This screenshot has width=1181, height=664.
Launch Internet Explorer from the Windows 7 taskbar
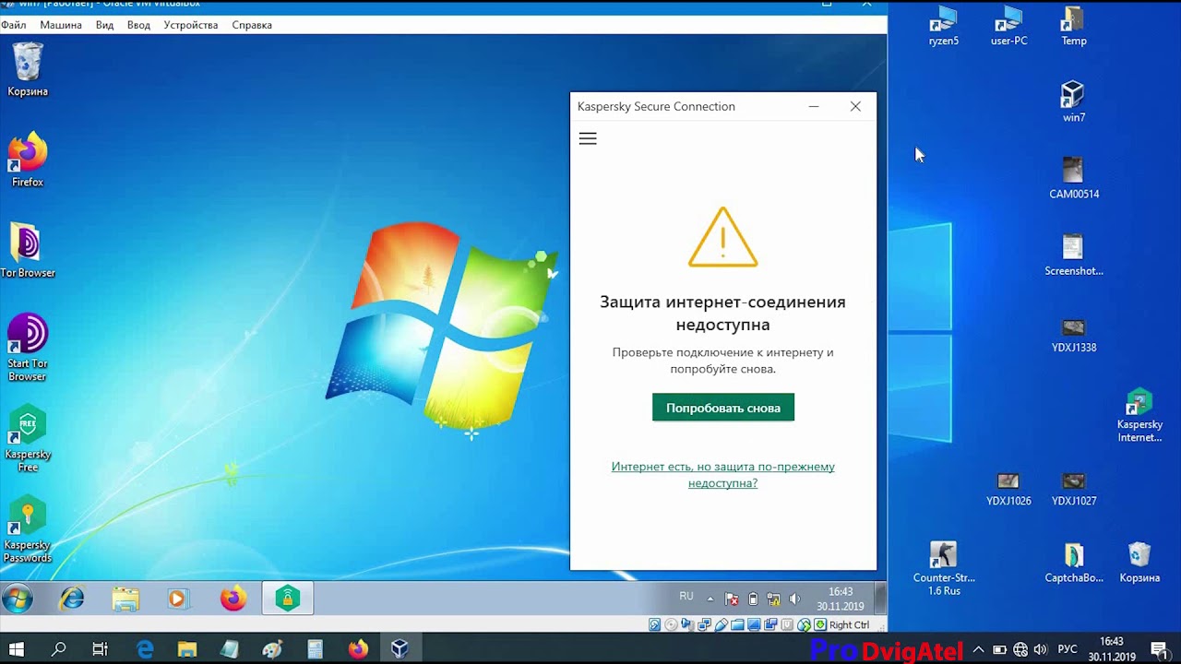(72, 599)
